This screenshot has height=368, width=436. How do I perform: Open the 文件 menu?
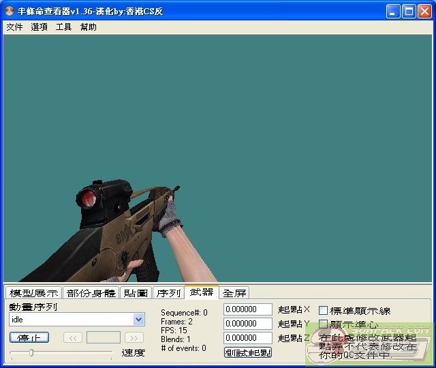[14, 27]
